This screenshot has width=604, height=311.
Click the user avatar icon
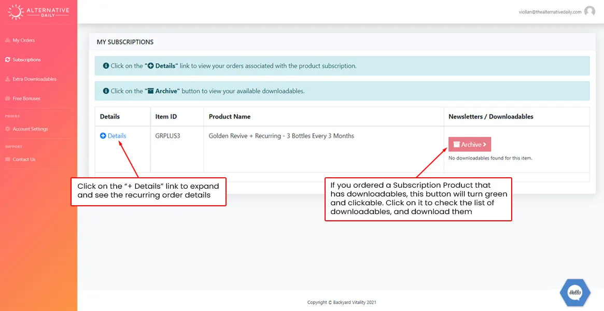(x=589, y=11)
